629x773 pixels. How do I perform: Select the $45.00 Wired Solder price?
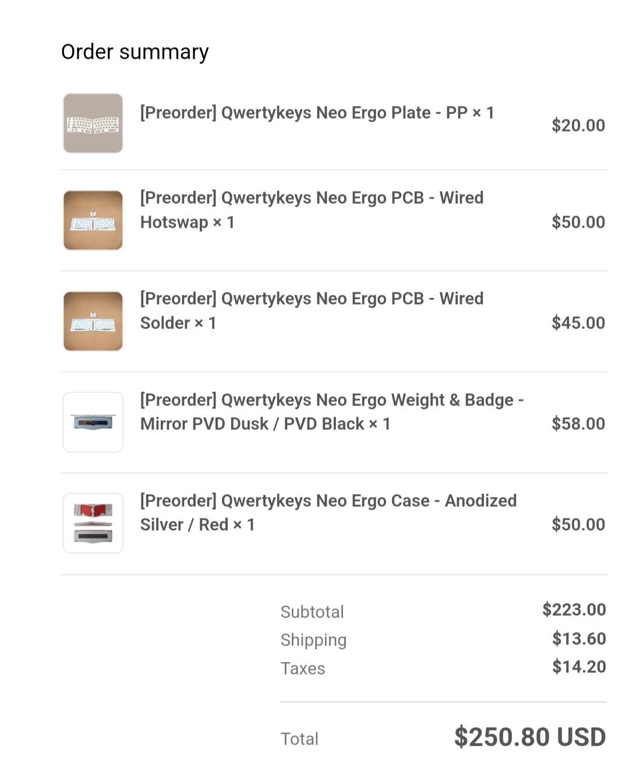point(578,323)
